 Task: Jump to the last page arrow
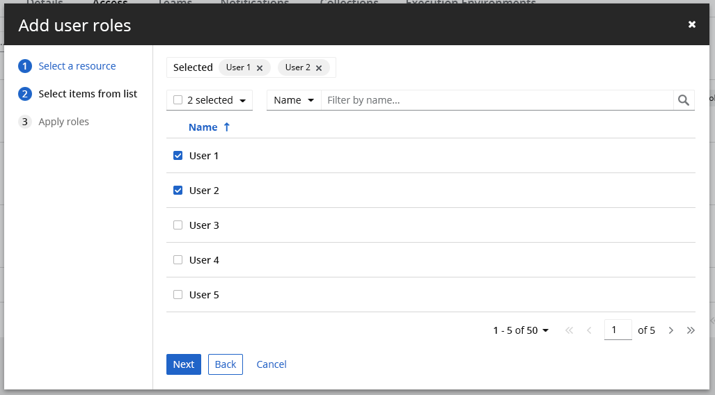pos(691,330)
